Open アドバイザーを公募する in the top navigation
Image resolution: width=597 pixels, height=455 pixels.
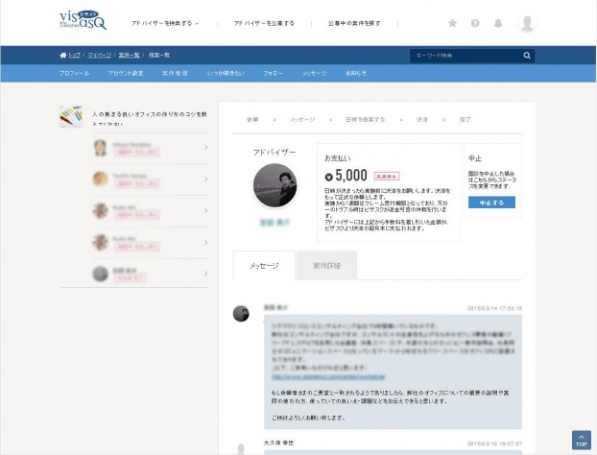tap(264, 23)
